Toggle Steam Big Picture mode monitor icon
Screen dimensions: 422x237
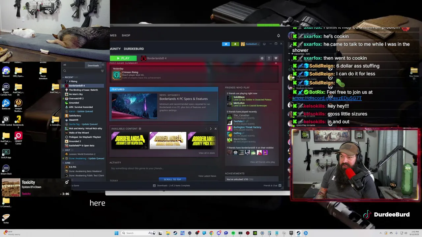264,44
